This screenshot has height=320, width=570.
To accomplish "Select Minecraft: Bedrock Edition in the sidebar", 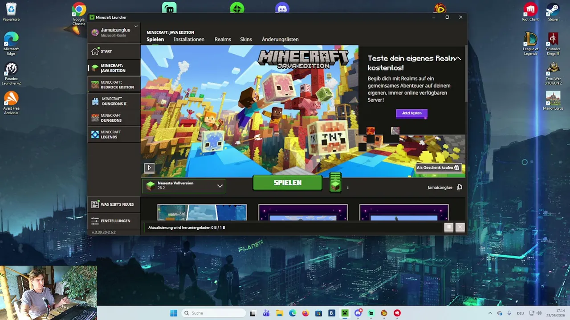I will pos(114,84).
